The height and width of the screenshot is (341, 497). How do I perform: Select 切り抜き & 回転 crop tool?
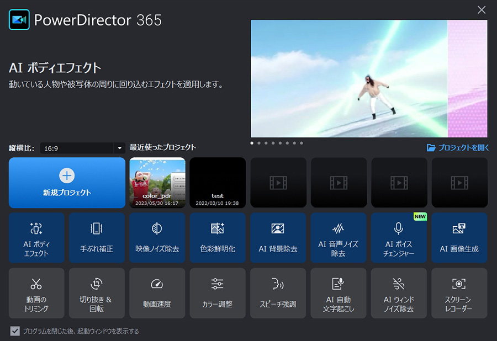pyautogui.click(x=97, y=294)
